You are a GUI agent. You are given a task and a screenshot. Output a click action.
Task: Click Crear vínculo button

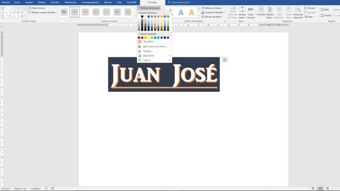[x=250, y=12]
